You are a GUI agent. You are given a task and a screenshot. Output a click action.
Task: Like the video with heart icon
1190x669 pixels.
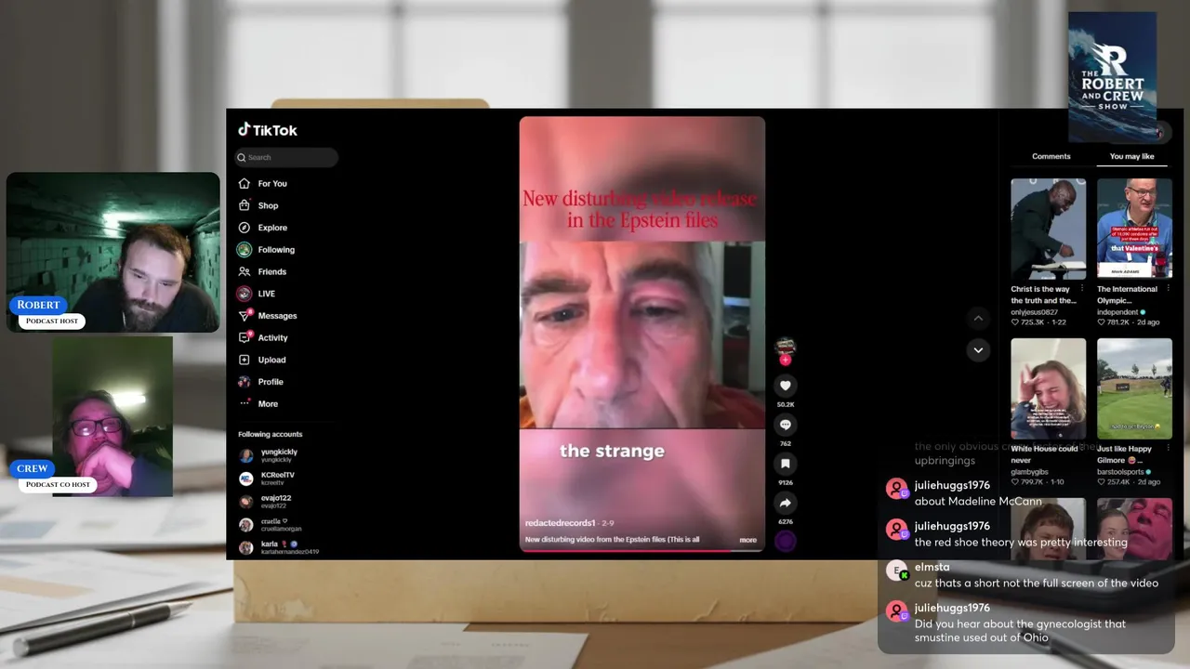pyautogui.click(x=786, y=386)
